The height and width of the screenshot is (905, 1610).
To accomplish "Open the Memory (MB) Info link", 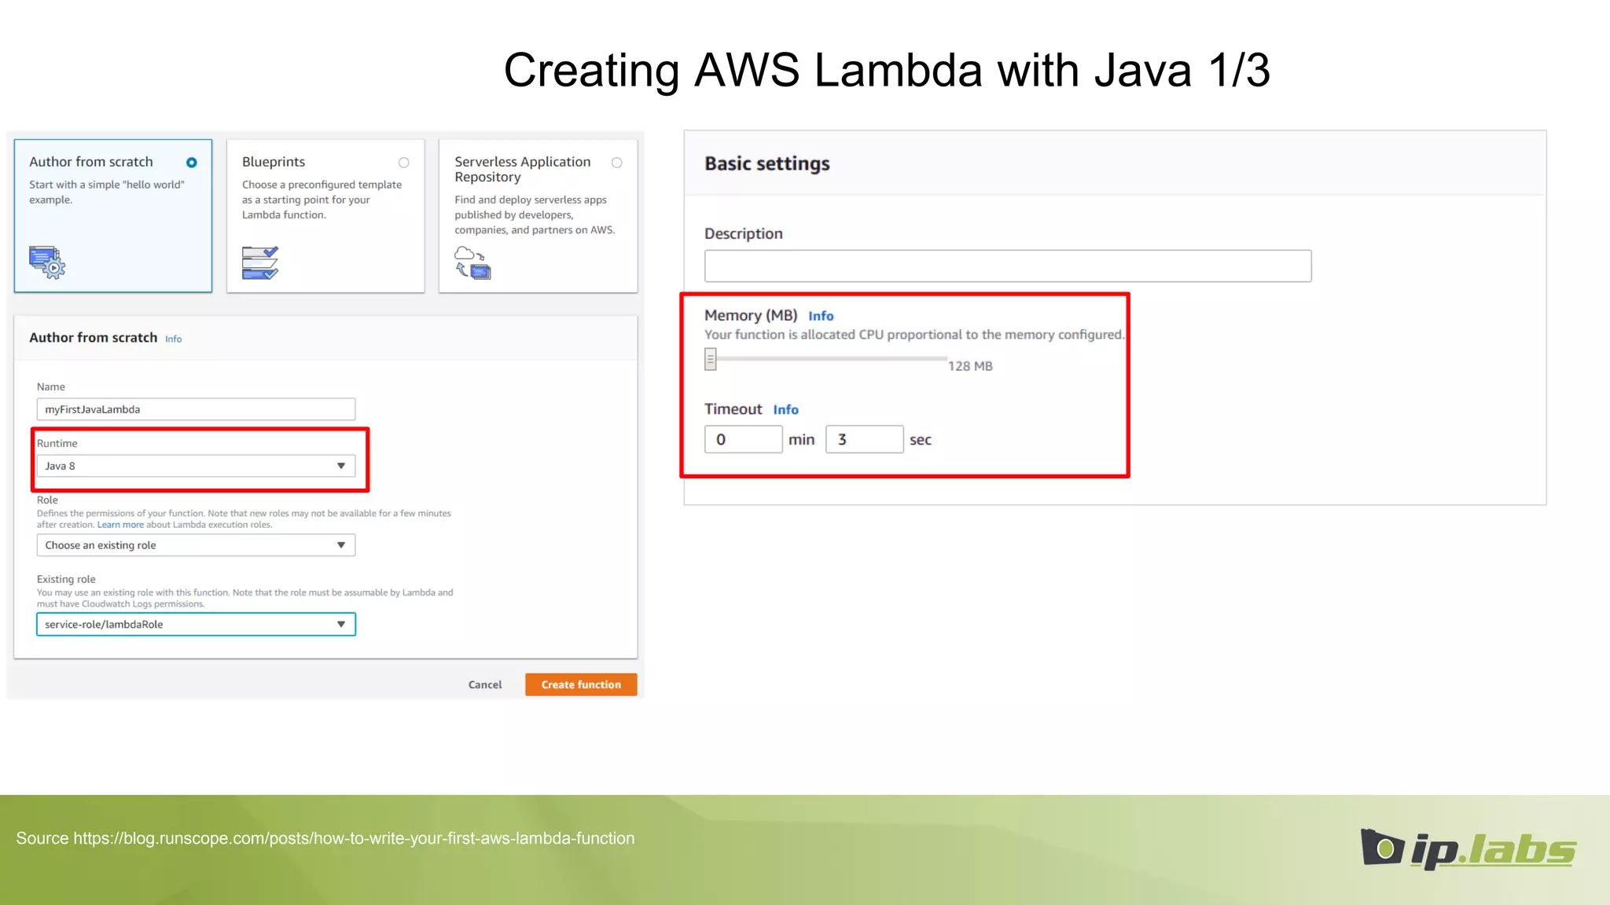I will pos(821,316).
